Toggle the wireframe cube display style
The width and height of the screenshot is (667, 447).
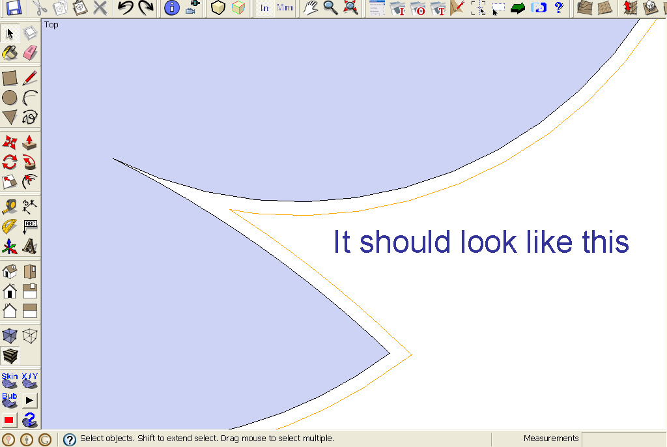[30, 336]
